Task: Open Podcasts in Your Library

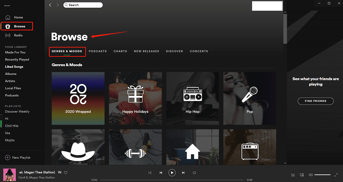Action: tap(12, 95)
